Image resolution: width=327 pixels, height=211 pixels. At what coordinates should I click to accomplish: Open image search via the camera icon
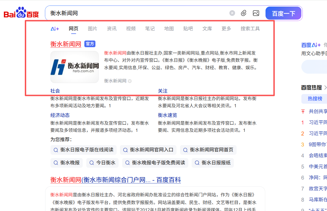[256, 13]
